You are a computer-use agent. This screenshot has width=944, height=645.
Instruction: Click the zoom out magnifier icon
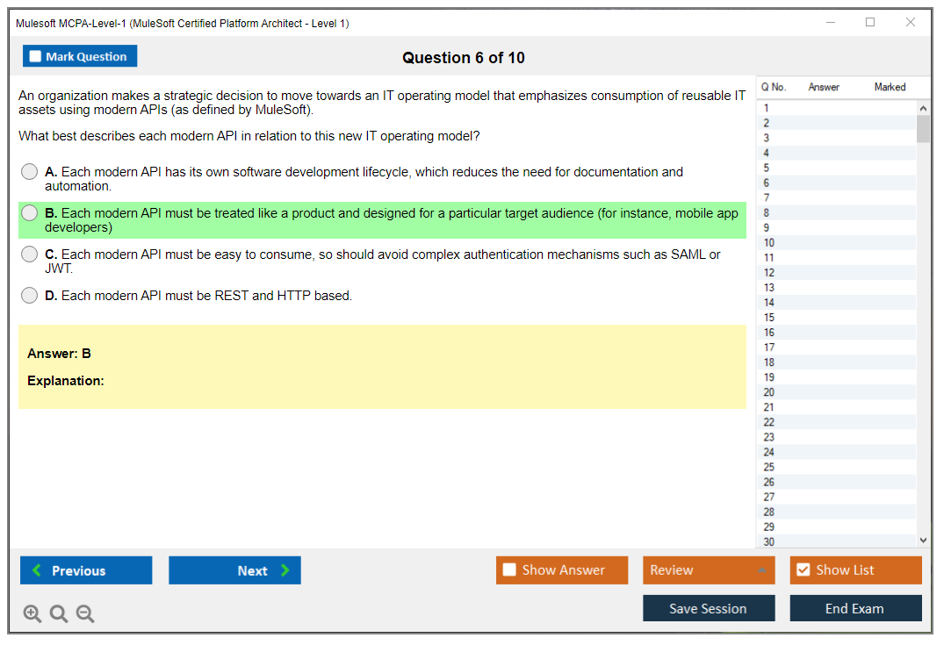(x=85, y=614)
